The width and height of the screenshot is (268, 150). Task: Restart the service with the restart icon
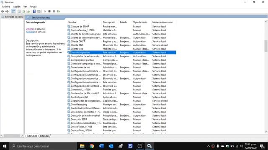click(x=59, y=11)
